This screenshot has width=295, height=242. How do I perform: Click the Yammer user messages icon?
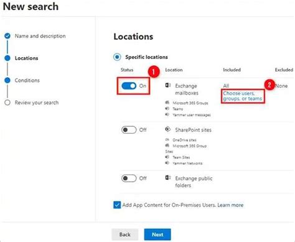[167, 114]
